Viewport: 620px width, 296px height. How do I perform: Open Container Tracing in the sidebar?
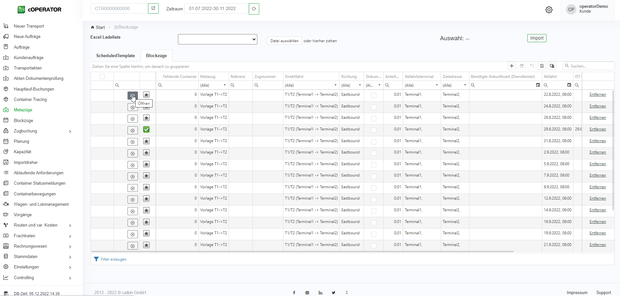[x=30, y=99]
